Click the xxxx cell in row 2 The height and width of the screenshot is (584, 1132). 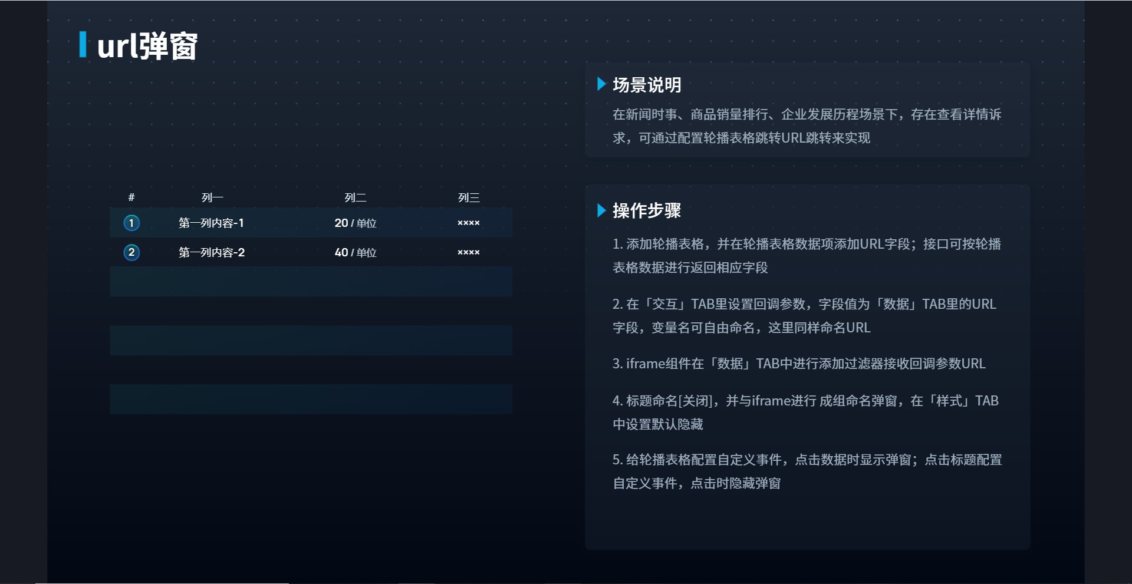[x=469, y=252]
